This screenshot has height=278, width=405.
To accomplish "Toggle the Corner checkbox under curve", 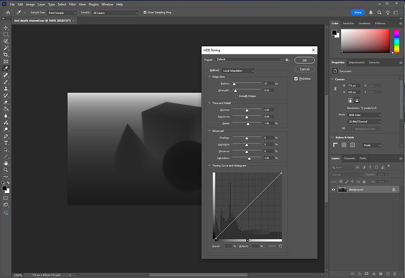I will tap(266, 246).
